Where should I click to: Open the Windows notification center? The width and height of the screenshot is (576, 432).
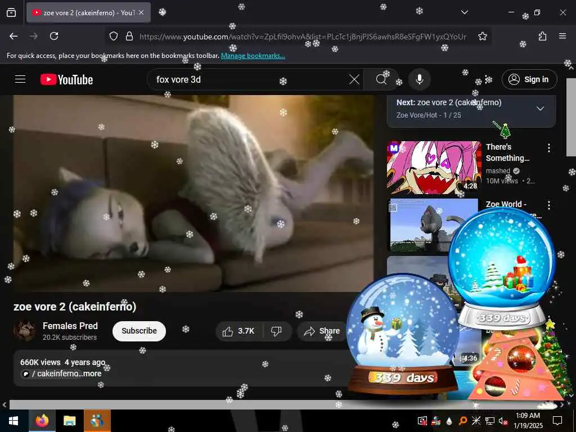tap(557, 421)
